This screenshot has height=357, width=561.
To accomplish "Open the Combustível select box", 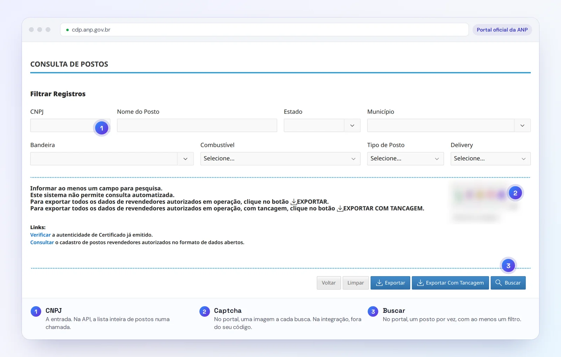I will (280, 159).
